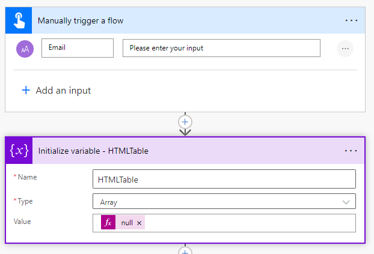374x254 pixels.
Task: Insert a new step between the cards
Action: coord(185,121)
